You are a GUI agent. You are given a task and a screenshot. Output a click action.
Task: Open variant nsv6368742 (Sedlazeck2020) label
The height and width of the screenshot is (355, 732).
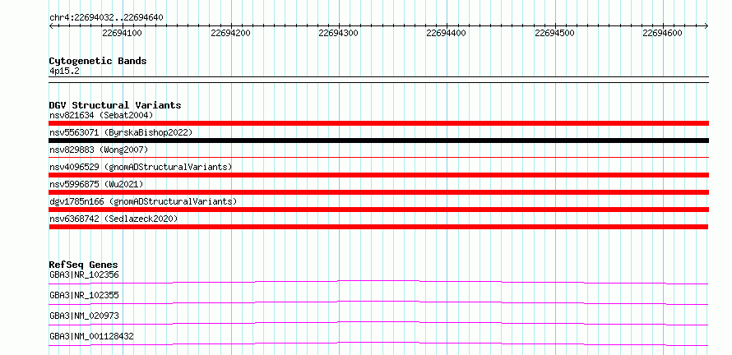pos(114,219)
